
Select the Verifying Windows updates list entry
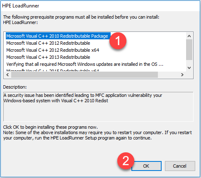(85, 64)
